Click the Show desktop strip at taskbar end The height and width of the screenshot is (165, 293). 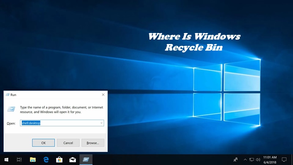tap(292, 159)
